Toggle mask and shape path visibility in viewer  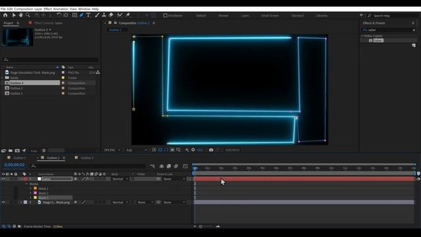coord(166,150)
